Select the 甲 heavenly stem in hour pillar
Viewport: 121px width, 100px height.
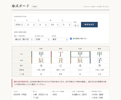[x=99, y=54]
